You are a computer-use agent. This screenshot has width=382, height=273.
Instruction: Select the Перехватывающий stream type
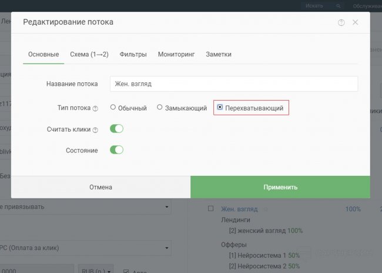[x=220, y=108]
